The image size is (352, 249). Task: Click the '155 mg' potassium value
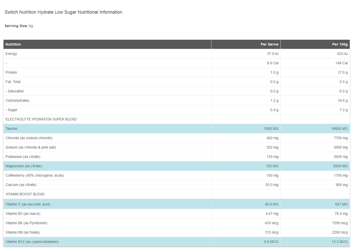click(x=272, y=157)
